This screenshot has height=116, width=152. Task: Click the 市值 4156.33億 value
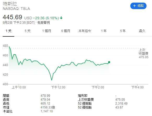(48, 107)
